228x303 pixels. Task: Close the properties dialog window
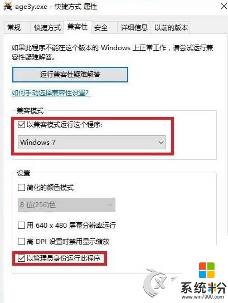(224, 6)
